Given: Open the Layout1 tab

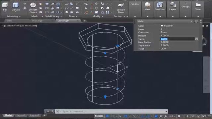Looking at the screenshot, I should [x=21, y=115].
